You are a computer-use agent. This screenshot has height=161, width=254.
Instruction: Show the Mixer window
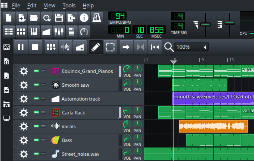(59, 32)
